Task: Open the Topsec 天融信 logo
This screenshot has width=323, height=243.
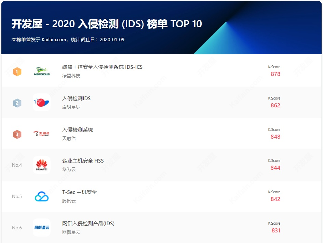Action: click(42, 134)
